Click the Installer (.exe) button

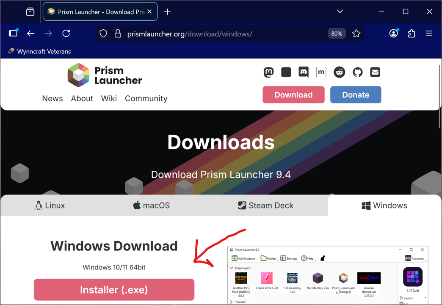114,290
